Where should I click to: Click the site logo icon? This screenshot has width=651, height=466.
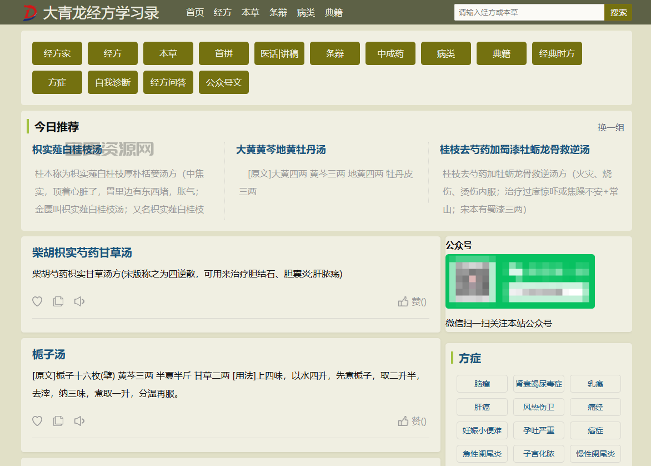coord(30,12)
